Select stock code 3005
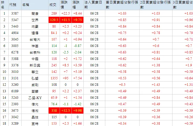The width and height of the screenshot is (193, 126). point(15,46)
